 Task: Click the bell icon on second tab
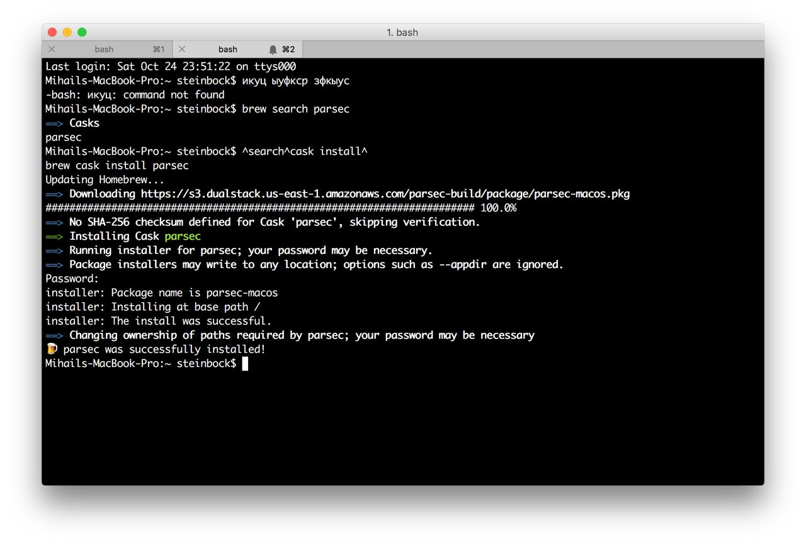(273, 49)
